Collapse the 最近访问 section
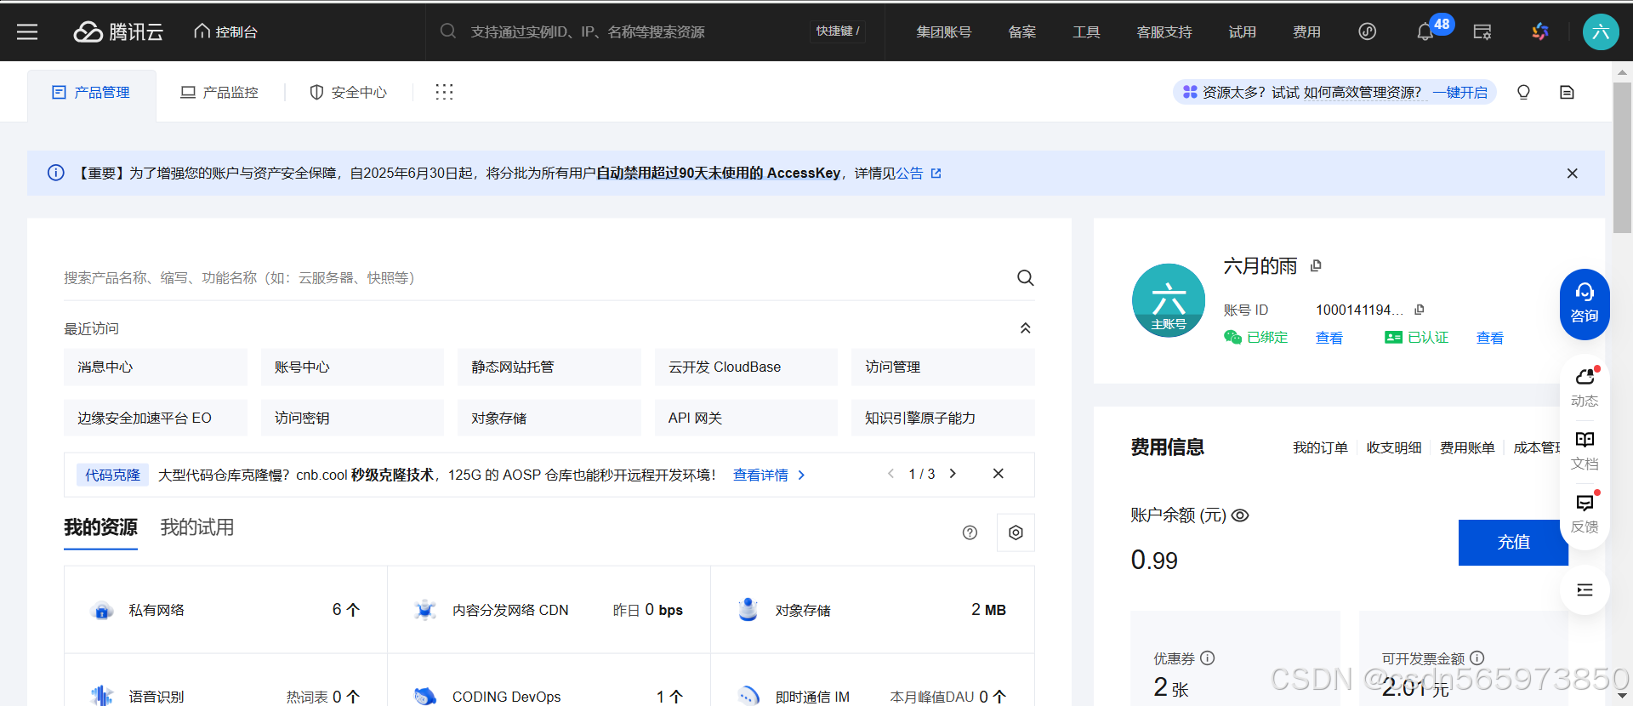 pyautogui.click(x=1026, y=328)
